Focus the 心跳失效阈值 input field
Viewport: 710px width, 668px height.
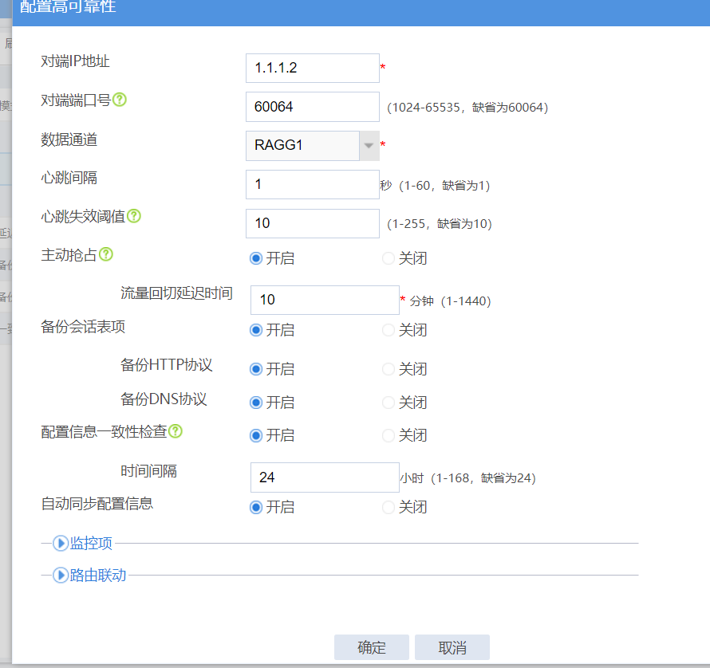click(313, 223)
